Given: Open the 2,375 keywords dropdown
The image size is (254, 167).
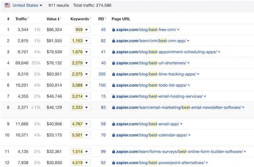Looking at the screenshot, I should tap(80, 74).
